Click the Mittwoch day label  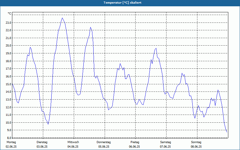point(73,142)
